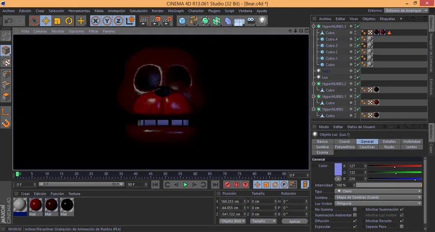Toggle X axis lock
435x232 pixels.
tap(96, 21)
